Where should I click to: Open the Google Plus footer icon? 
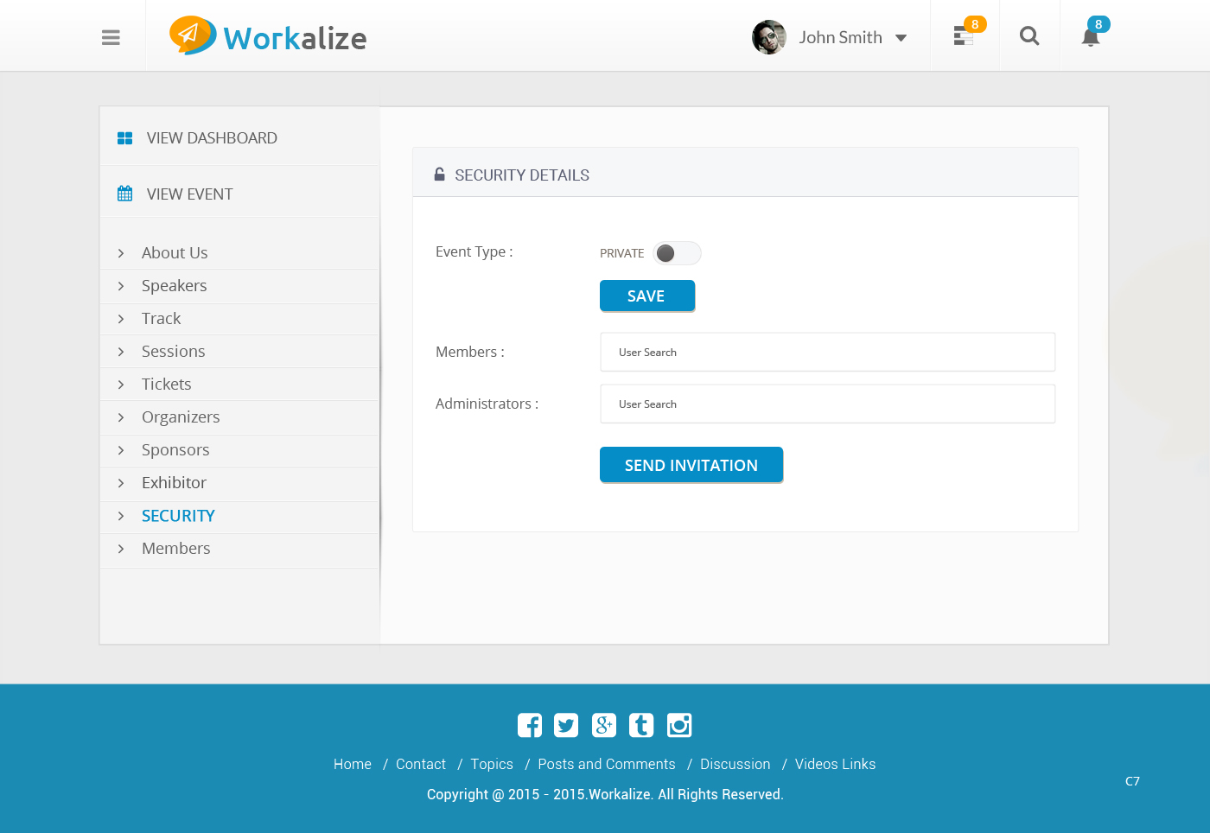coord(604,725)
